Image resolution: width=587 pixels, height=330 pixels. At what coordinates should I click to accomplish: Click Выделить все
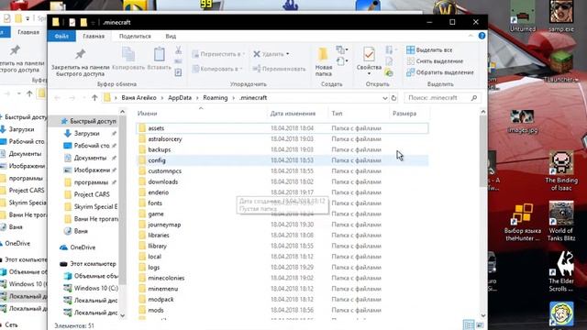click(429, 49)
